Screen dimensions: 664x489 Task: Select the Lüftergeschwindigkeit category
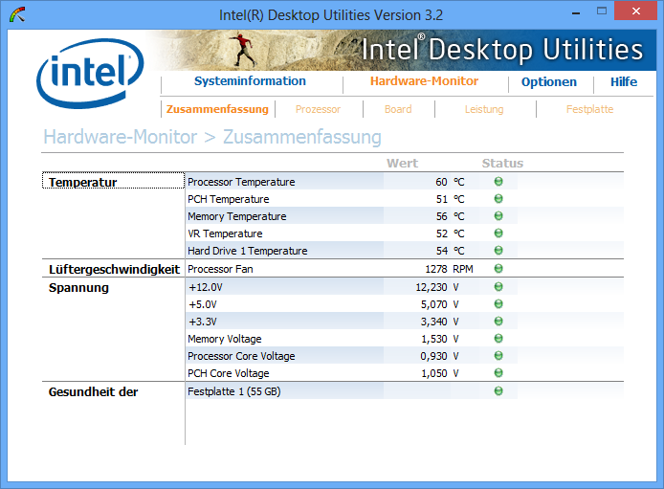point(114,269)
